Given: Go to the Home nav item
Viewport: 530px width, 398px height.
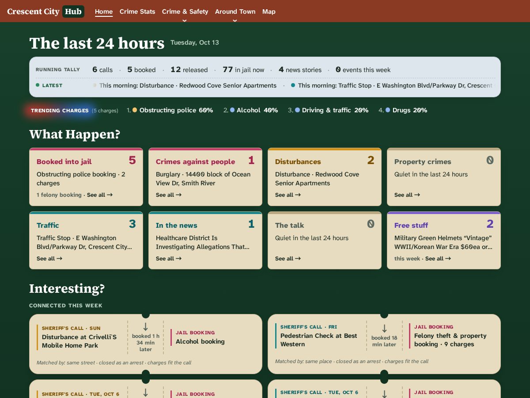Looking at the screenshot, I should coord(104,11).
